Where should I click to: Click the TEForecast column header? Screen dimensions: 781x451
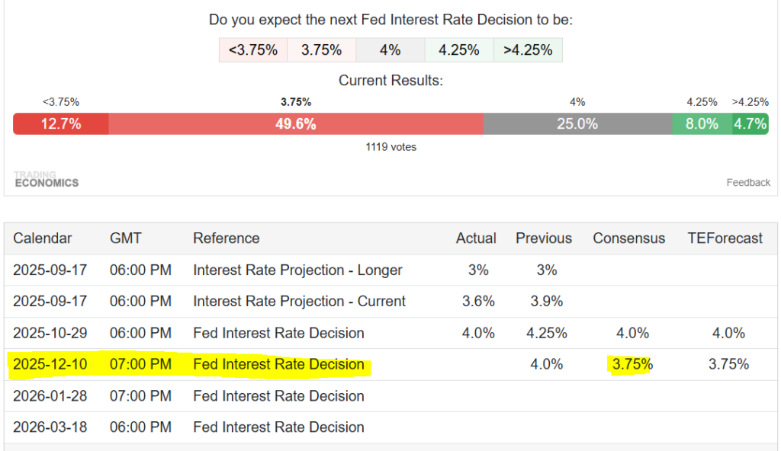point(725,238)
